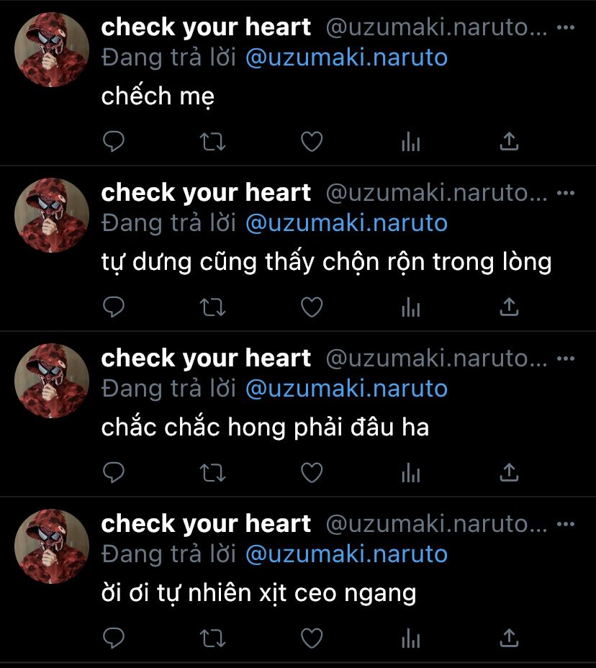Like the "chắc chắc hong phải đâu ha" tweet
Screen dimensions: 596x668
click(312, 472)
